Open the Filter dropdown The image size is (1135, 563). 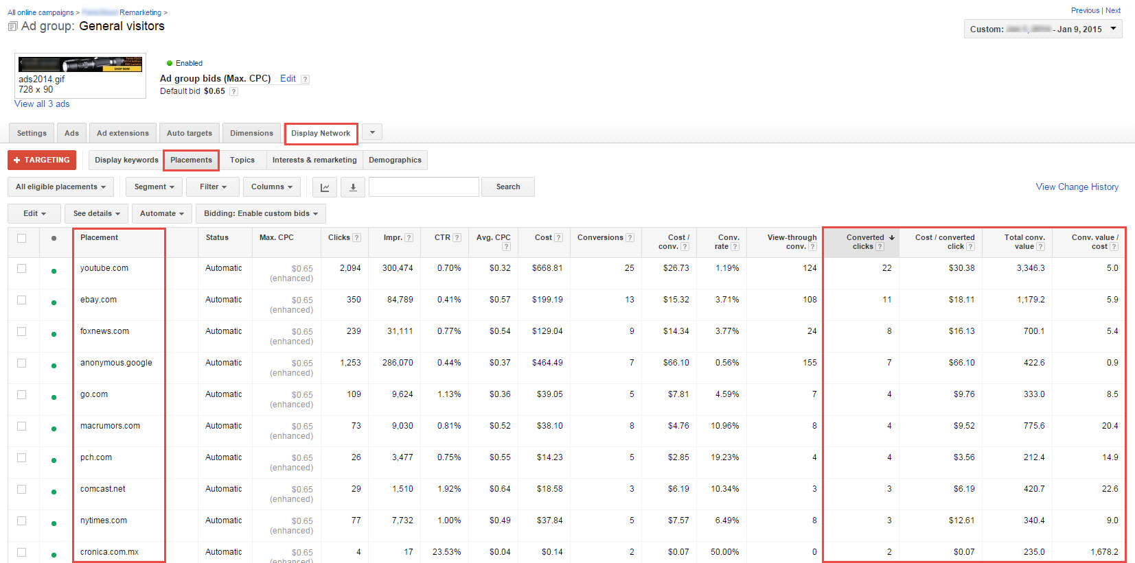tap(214, 187)
